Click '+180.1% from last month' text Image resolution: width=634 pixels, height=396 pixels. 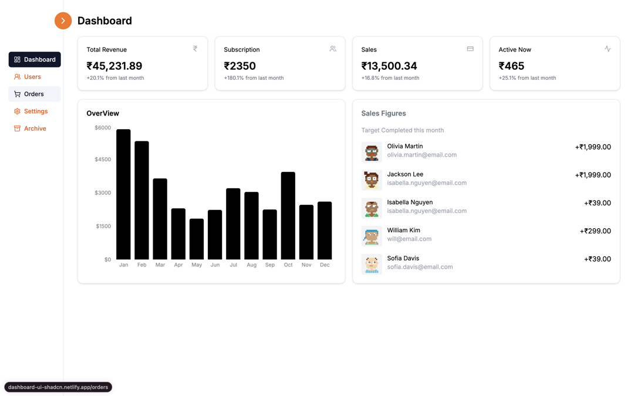[254, 78]
